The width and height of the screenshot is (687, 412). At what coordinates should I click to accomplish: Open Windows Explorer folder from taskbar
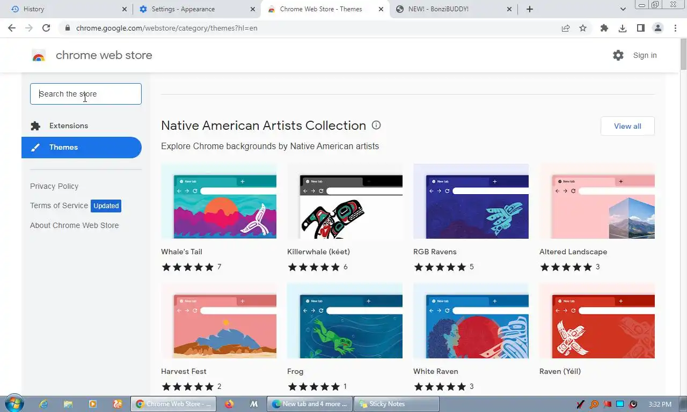[x=68, y=404]
